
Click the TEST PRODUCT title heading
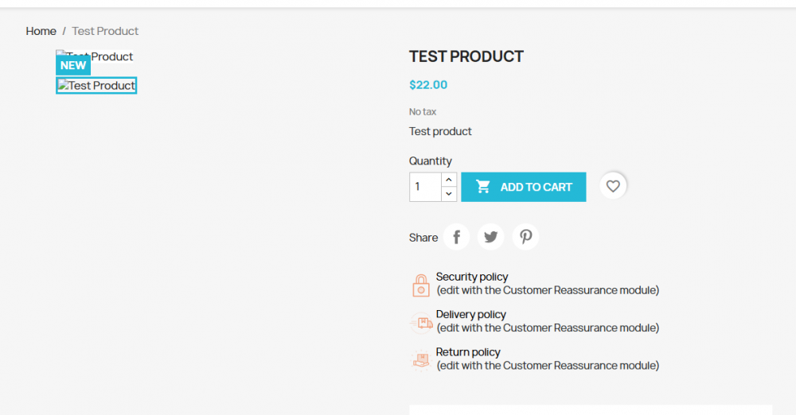(466, 56)
